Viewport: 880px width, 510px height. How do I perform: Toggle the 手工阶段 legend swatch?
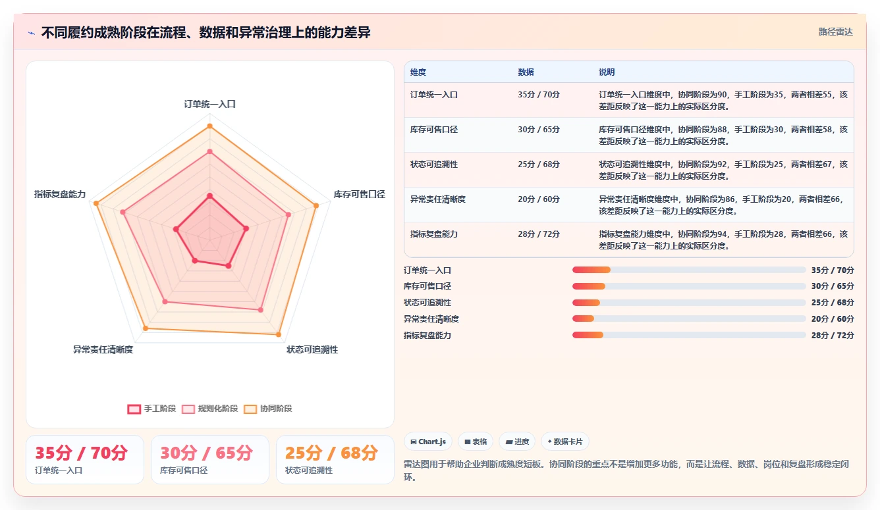[134, 409]
